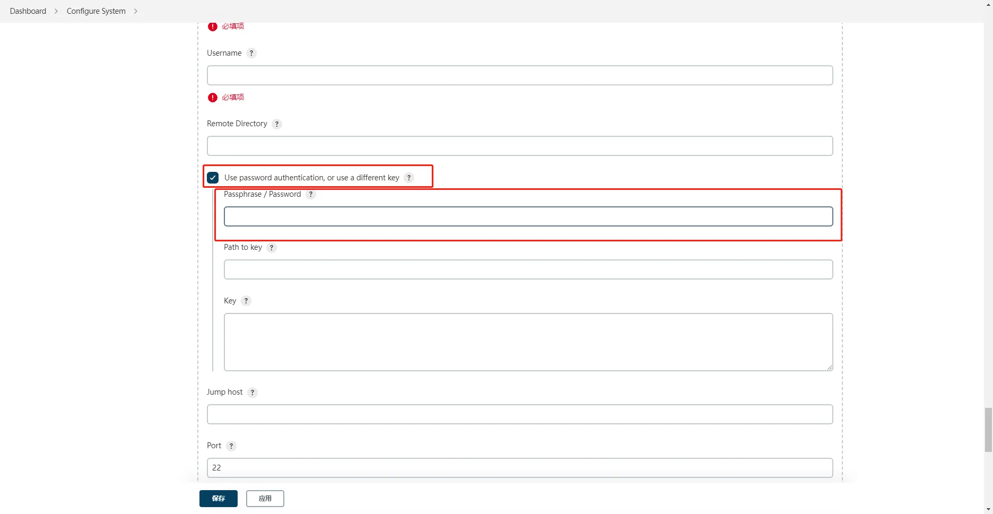Click into the Key text area
The image size is (993, 514).
[x=528, y=342]
